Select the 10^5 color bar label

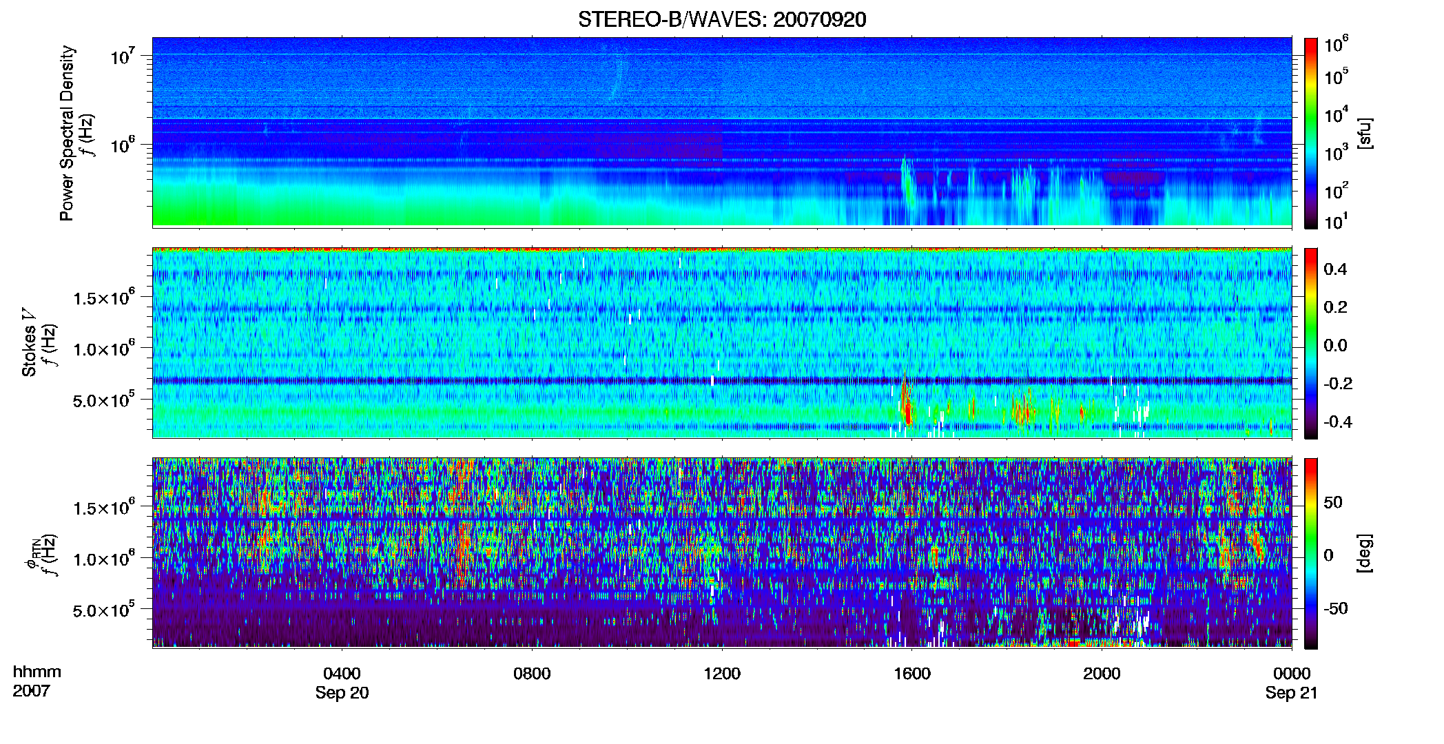1336,76
